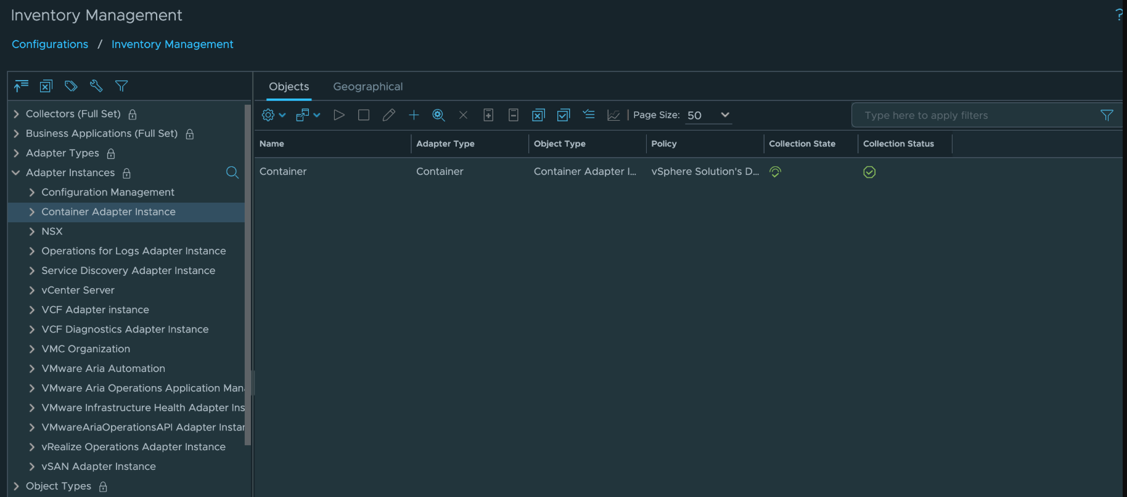Open the gear actions dropdown
The height and width of the screenshot is (497, 1127).
(273, 115)
